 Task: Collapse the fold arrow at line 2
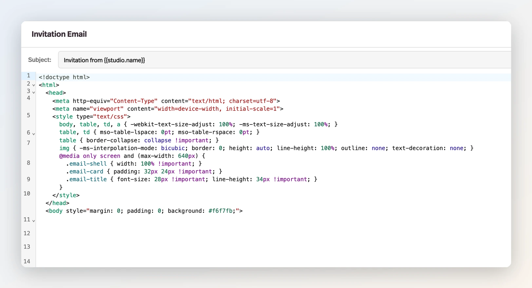tap(33, 85)
